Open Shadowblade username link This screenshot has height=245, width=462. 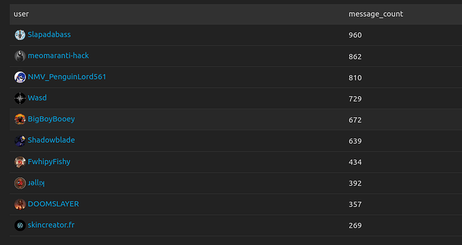click(52, 140)
